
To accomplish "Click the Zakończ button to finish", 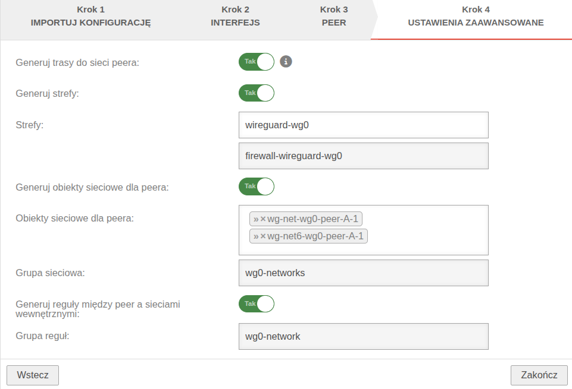I will click(539, 375).
